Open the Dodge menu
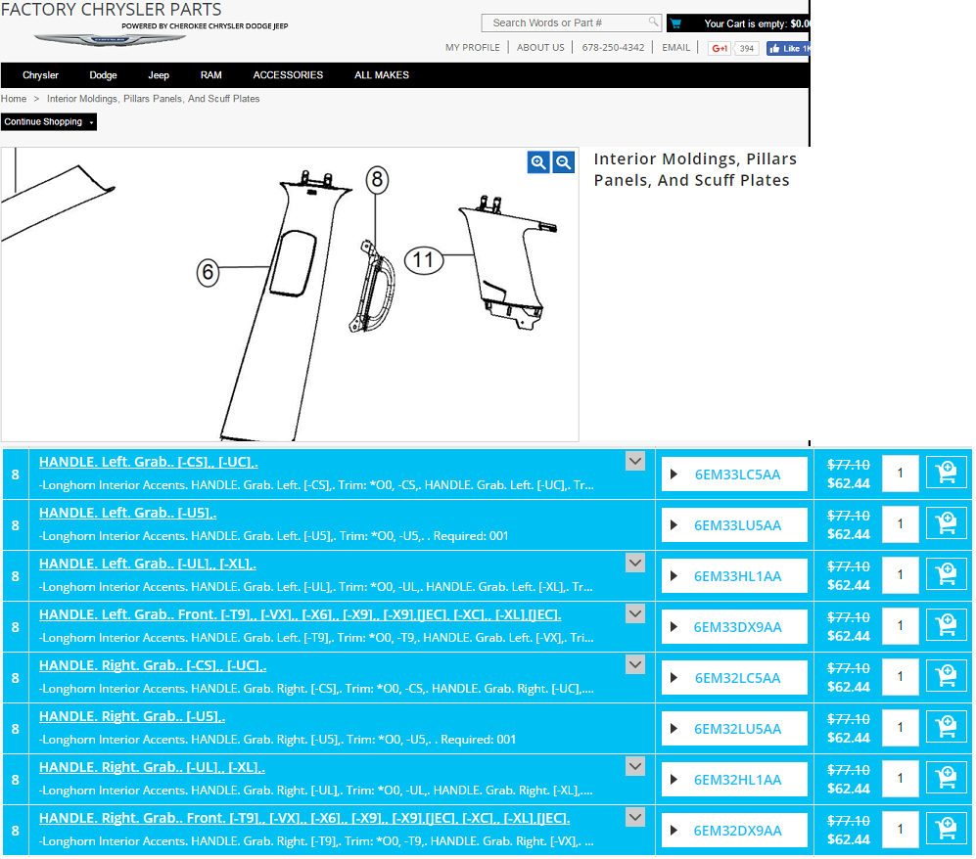 [103, 75]
